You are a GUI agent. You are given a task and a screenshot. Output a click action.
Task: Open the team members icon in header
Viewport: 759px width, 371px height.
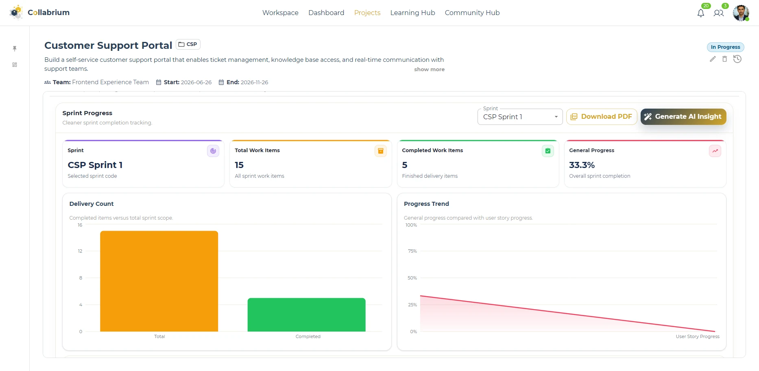719,13
